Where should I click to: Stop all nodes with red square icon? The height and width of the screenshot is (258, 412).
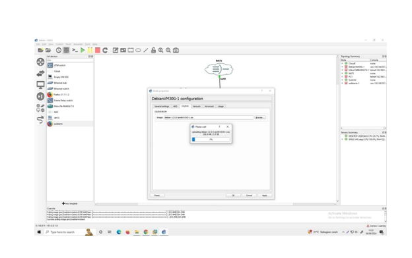click(x=98, y=50)
